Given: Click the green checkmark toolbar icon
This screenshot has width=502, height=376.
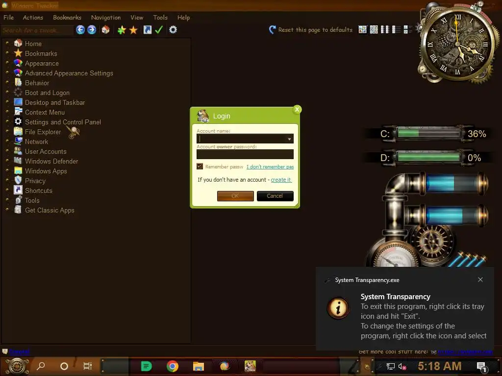Looking at the screenshot, I should point(159,30).
